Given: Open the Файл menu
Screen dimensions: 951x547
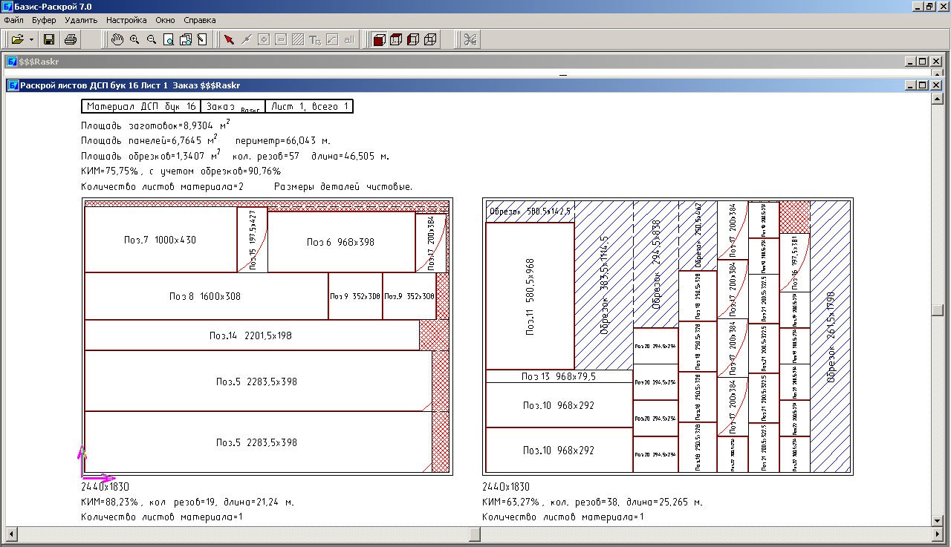Looking at the screenshot, I should [x=14, y=20].
